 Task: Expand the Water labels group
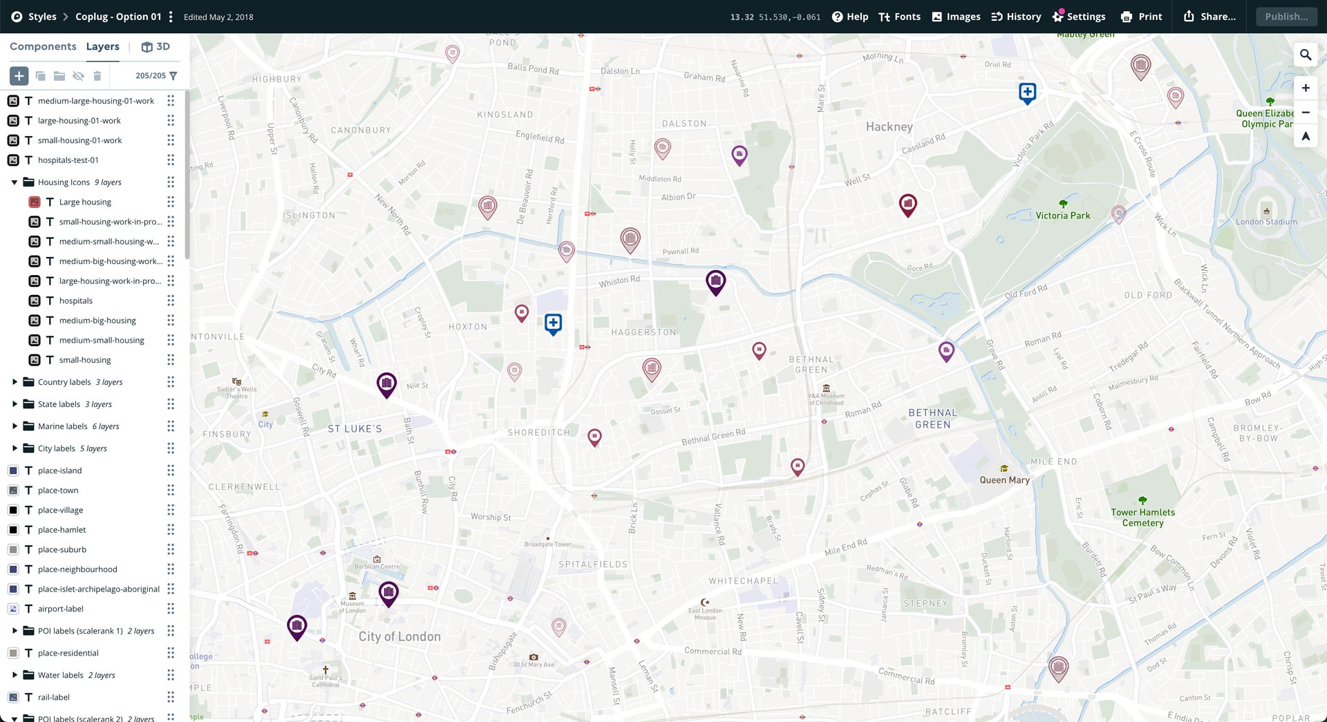pos(15,675)
